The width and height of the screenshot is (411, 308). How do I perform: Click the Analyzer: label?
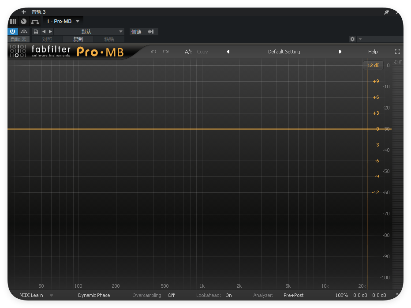[263, 295]
